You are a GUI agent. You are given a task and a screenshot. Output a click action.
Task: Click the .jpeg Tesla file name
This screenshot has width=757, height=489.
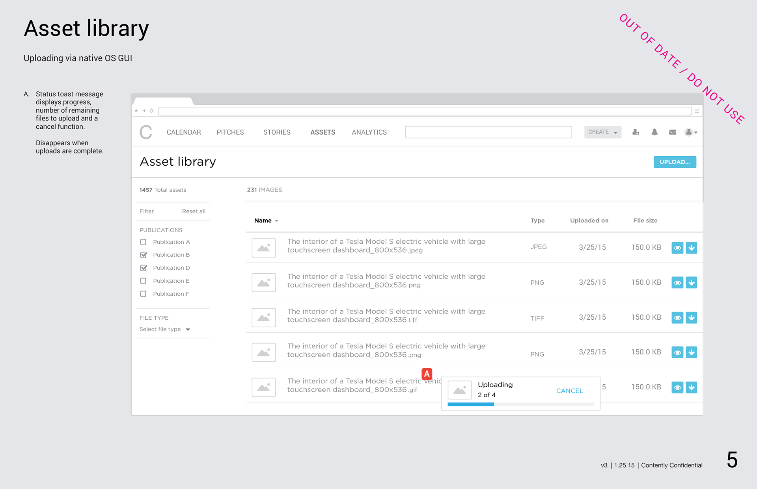click(386, 246)
